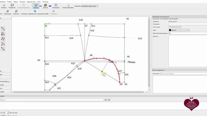Click point label A23 on the drawing

point(73,63)
